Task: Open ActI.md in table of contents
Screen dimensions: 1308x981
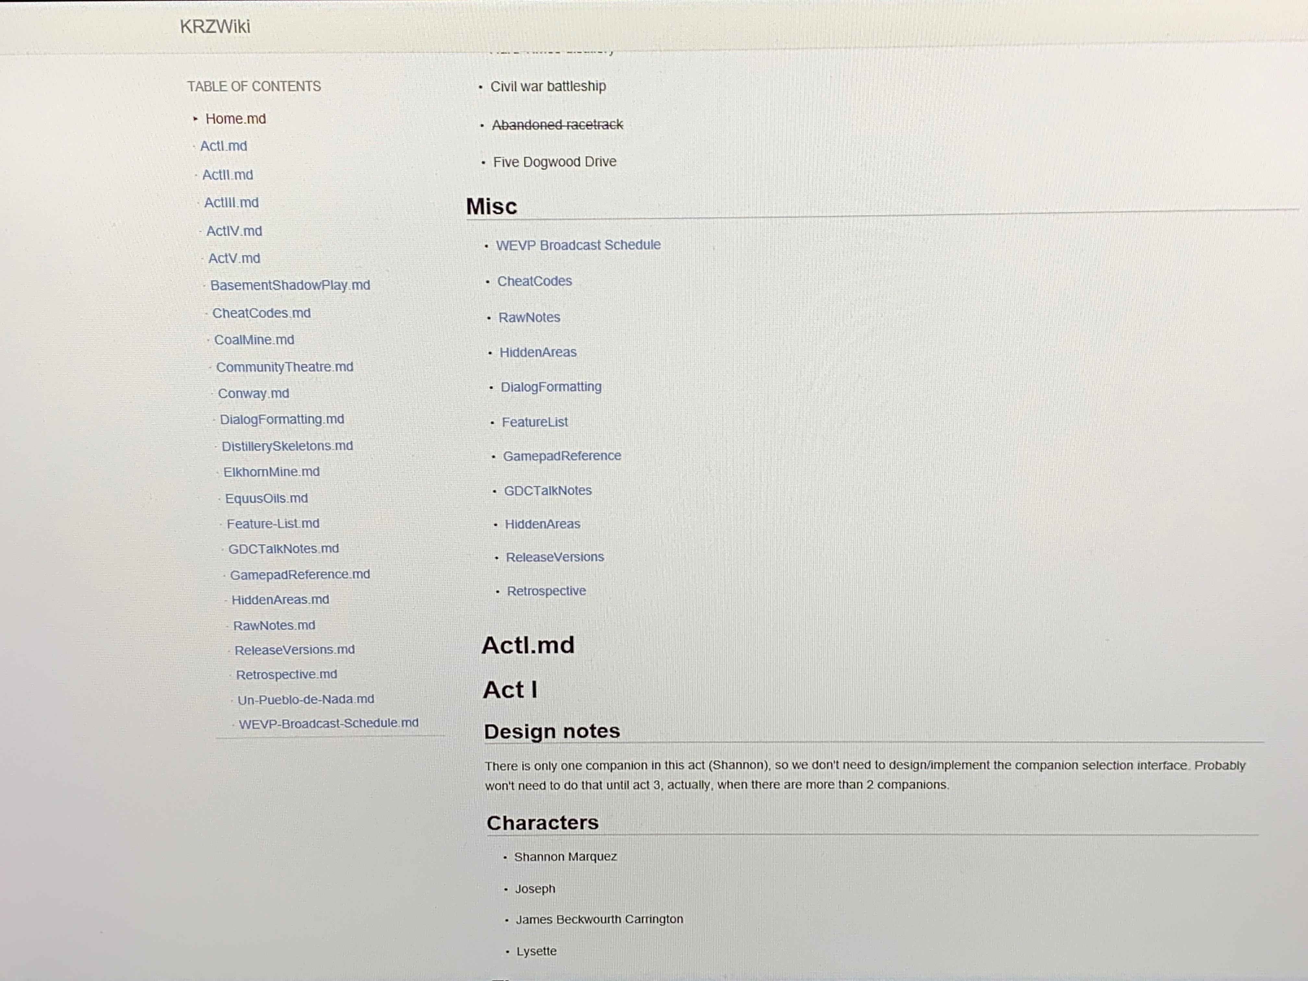Action: click(223, 146)
